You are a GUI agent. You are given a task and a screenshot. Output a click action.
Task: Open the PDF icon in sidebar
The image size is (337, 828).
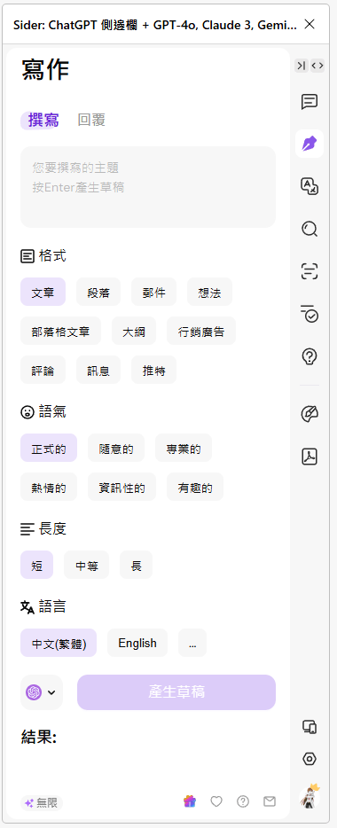click(x=309, y=457)
